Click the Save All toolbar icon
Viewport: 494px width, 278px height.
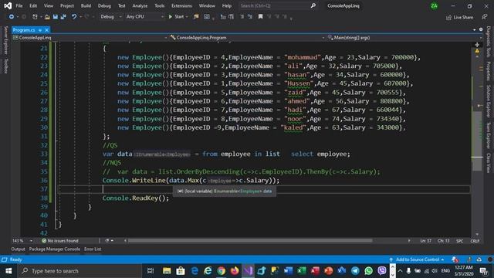pos(63,17)
